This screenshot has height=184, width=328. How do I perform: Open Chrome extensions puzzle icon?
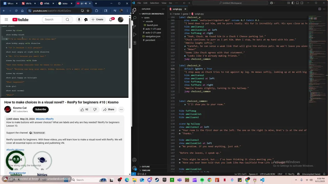coord(97,11)
